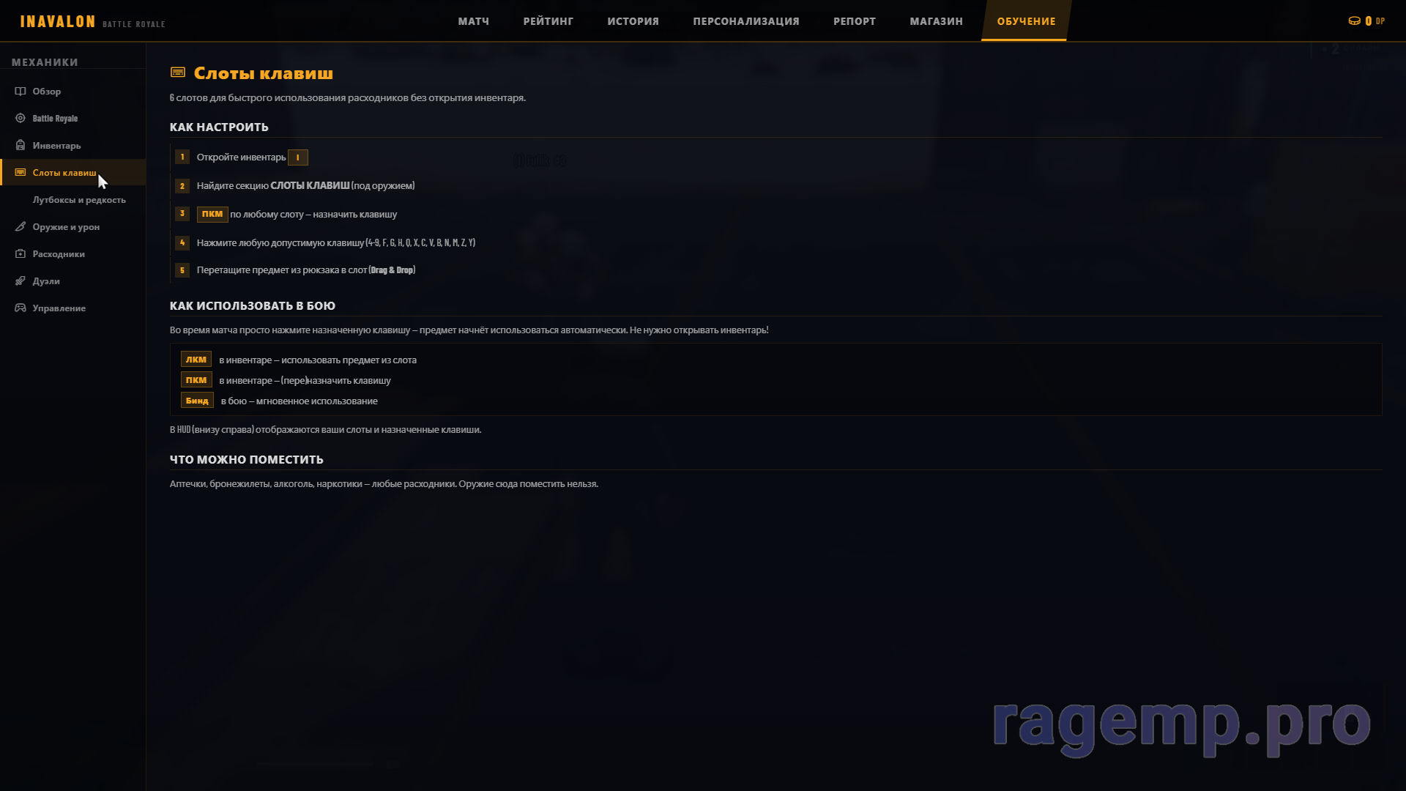Open the ПЕРСОНАЛИЗАЦИЯ tab
1406x791 pixels.
(745, 21)
